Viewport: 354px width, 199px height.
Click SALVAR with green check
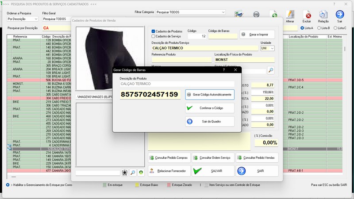click(x=213, y=171)
